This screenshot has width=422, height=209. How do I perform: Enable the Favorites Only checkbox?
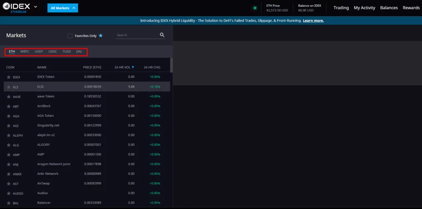(70, 36)
